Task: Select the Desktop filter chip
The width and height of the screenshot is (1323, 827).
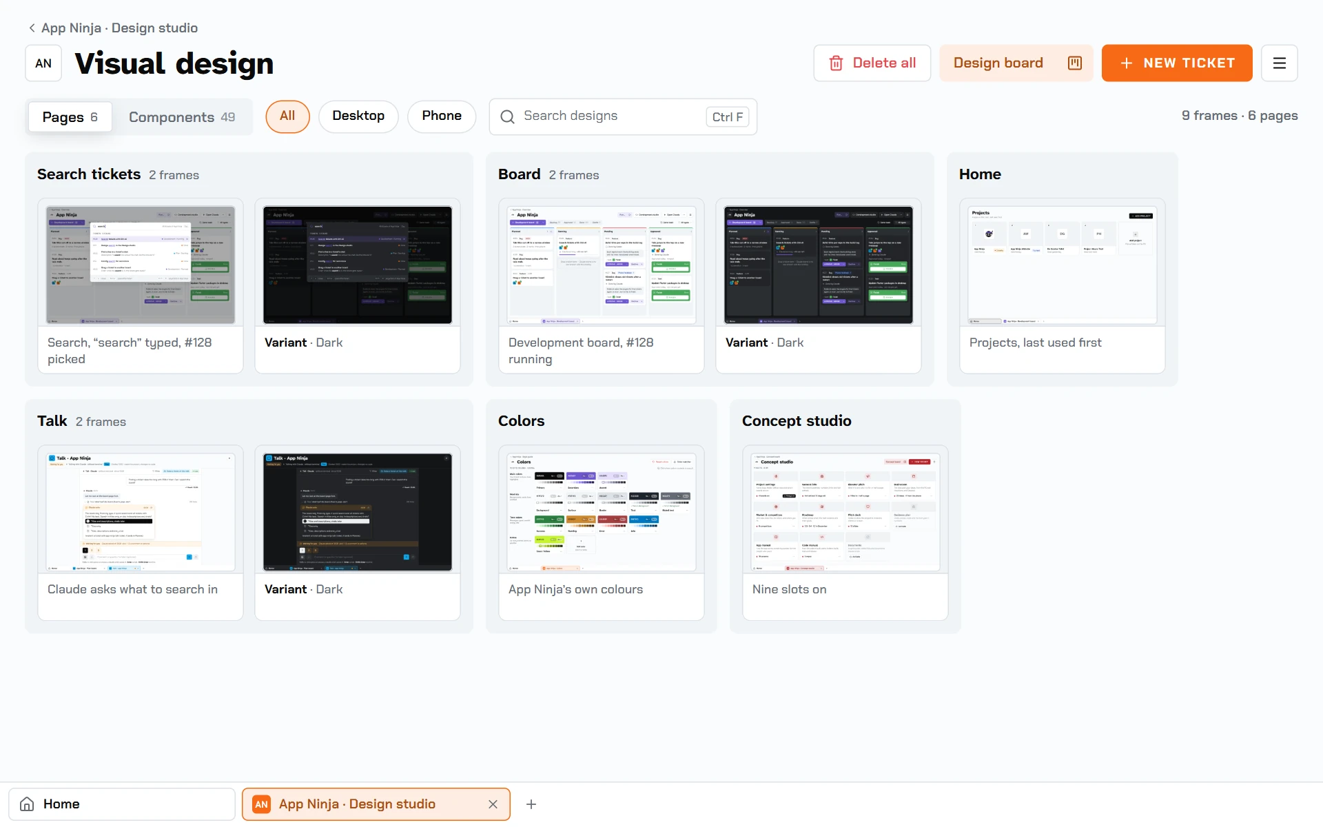Action: pyautogui.click(x=358, y=116)
